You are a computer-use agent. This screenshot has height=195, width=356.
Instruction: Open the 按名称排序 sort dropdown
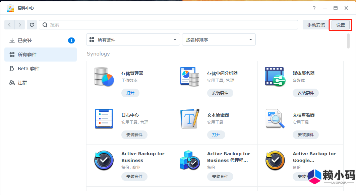click(x=219, y=39)
